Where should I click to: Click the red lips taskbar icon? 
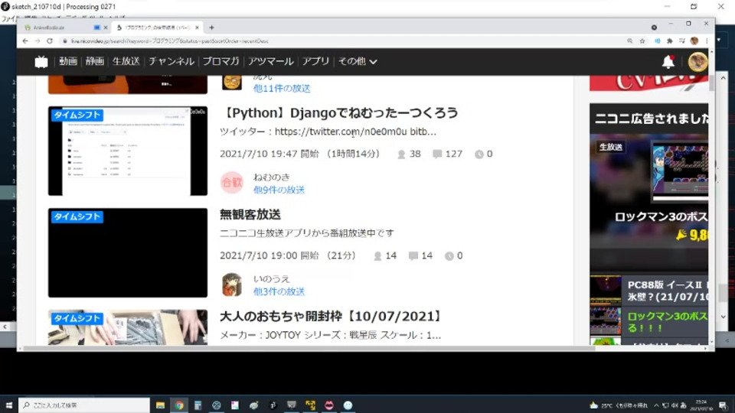pyautogui.click(x=329, y=405)
